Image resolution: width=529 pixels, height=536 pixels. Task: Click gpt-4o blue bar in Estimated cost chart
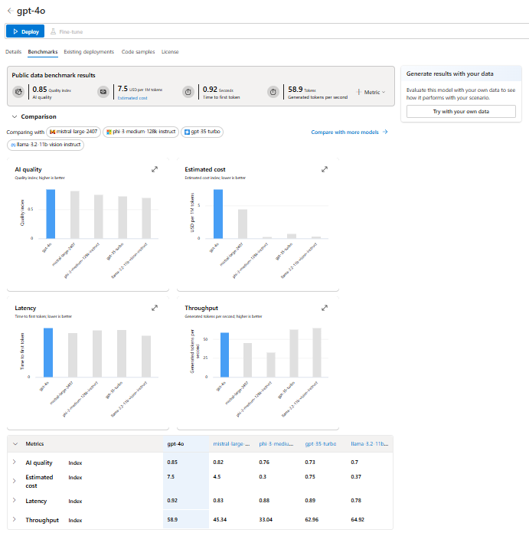tap(218, 214)
